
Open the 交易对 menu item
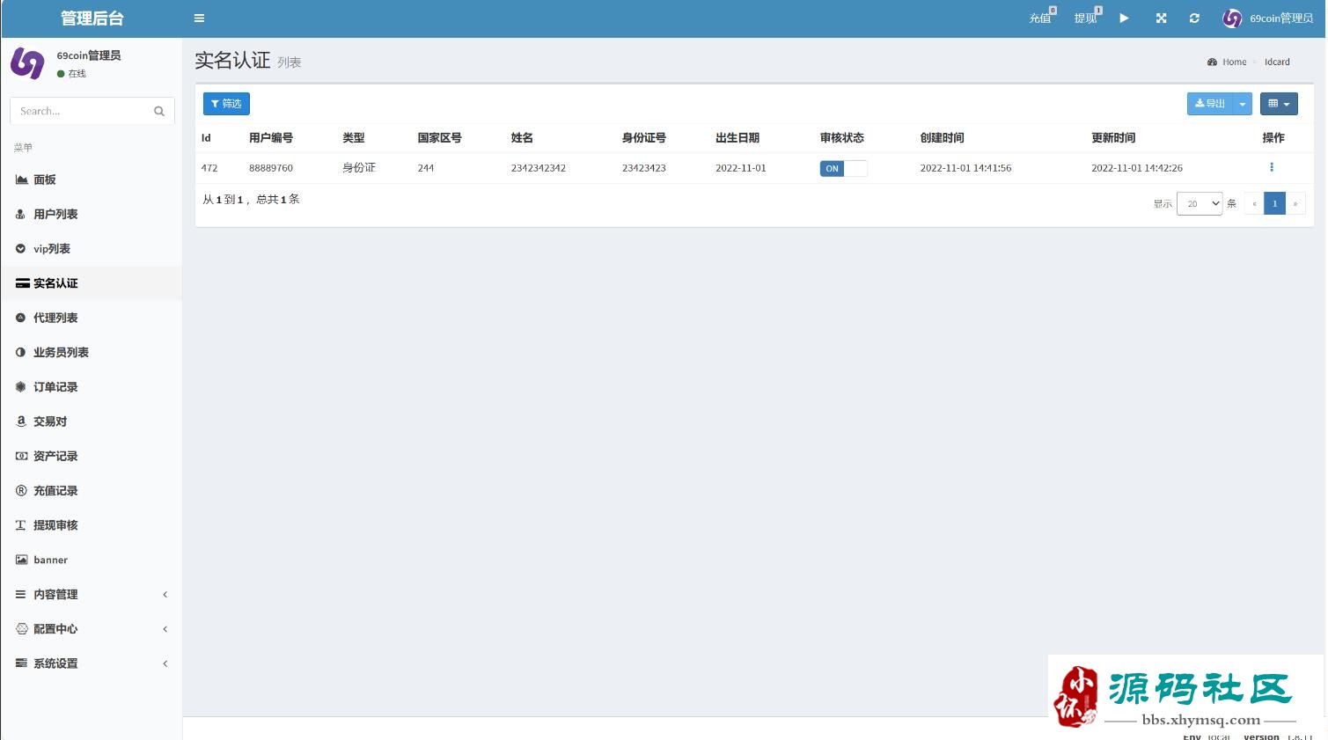(92, 421)
